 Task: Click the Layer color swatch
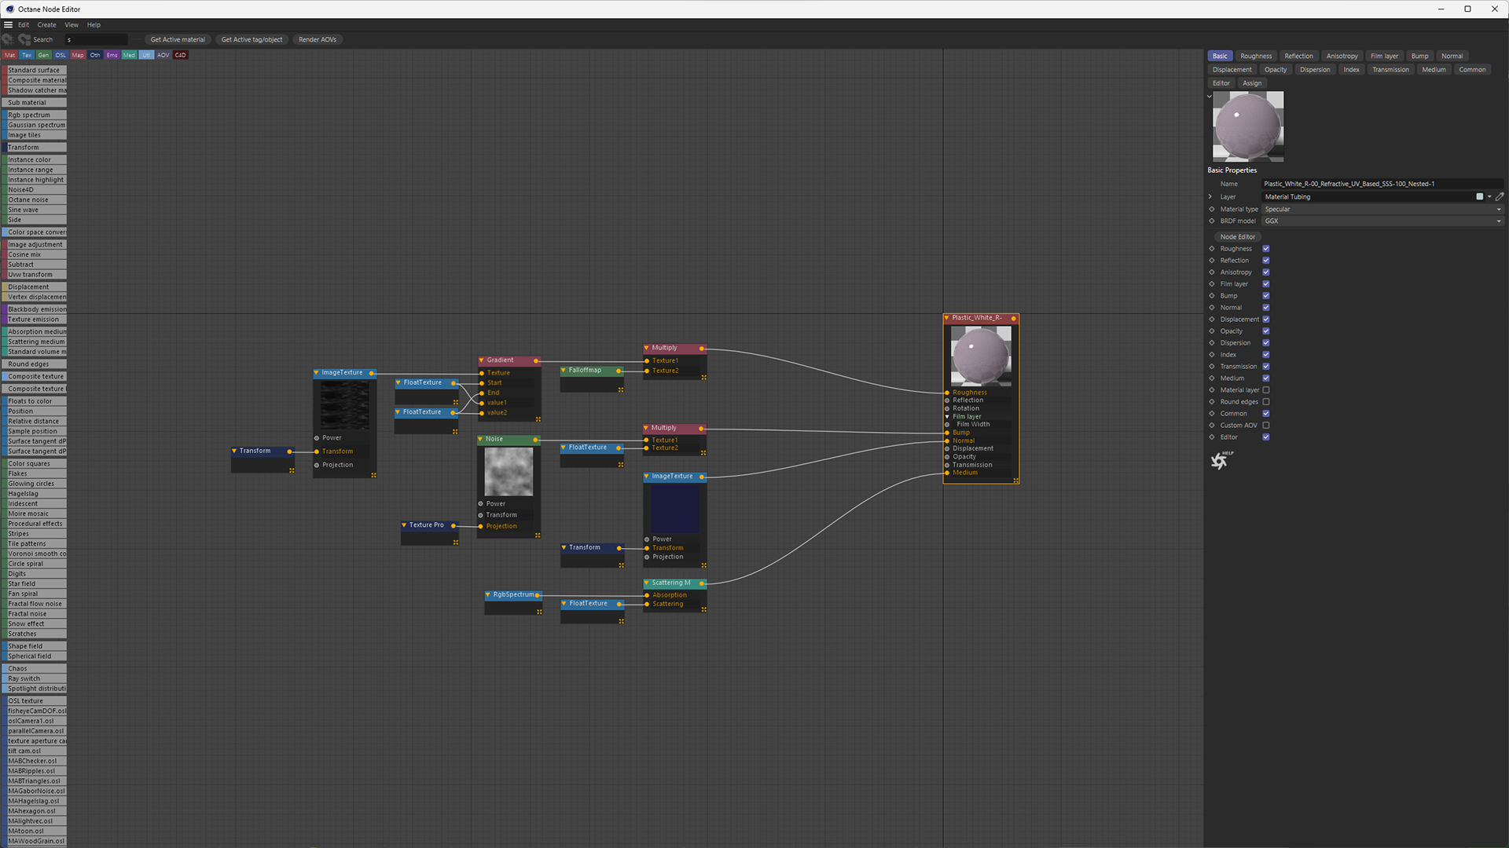[1480, 197]
